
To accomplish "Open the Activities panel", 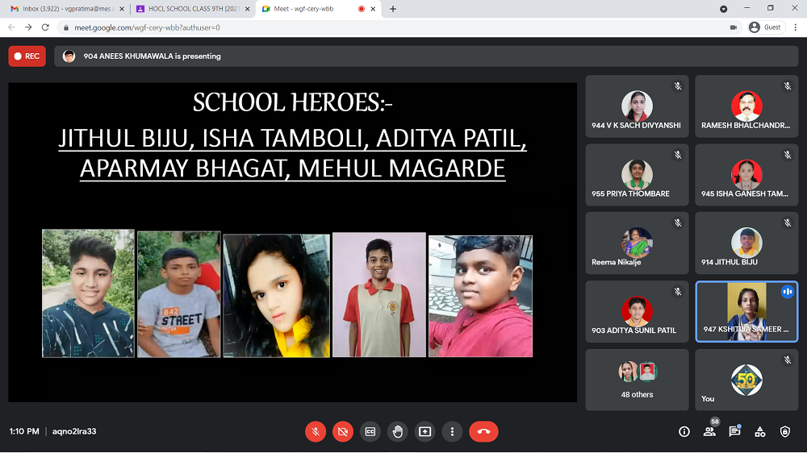I will point(759,431).
